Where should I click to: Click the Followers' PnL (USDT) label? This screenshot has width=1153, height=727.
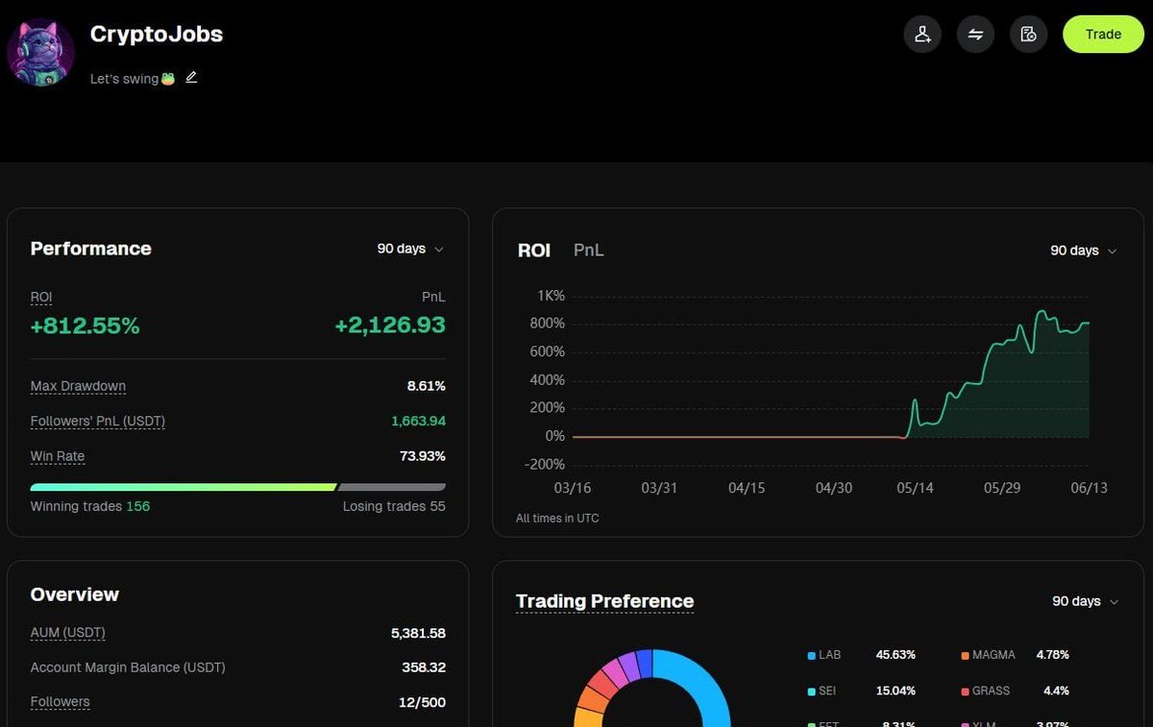tap(97, 421)
